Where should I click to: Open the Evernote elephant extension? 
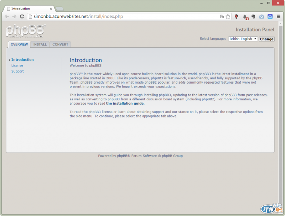(x=253, y=16)
